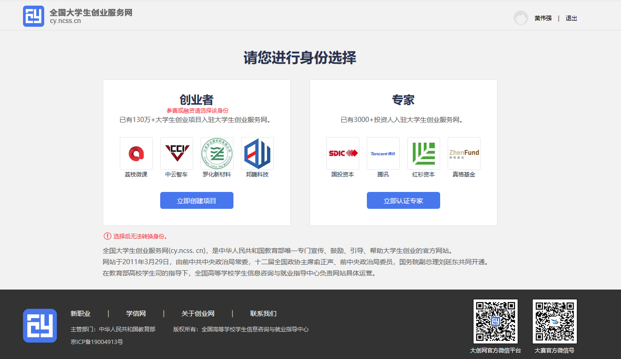The height and width of the screenshot is (359, 621).
Task: Click 退出 to log out
Action: [571, 18]
